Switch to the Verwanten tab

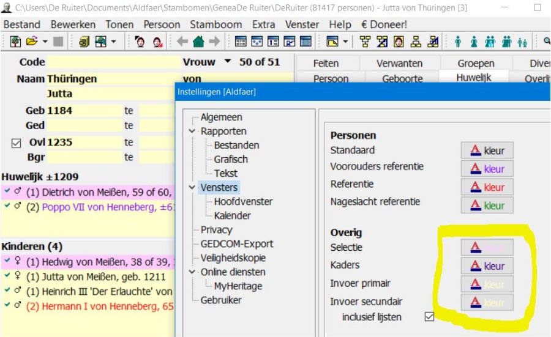click(399, 63)
